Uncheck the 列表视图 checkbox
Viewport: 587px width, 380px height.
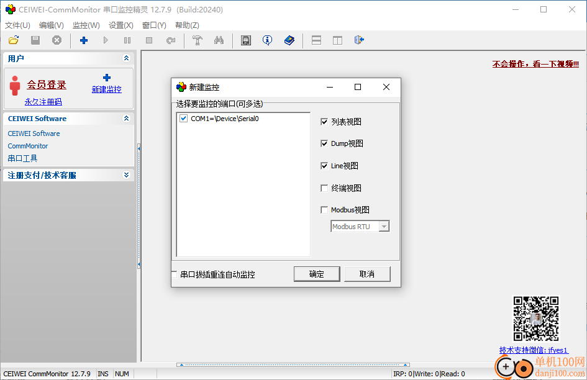pos(324,122)
